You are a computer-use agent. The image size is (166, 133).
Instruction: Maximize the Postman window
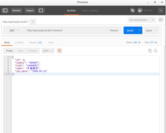point(155,2)
